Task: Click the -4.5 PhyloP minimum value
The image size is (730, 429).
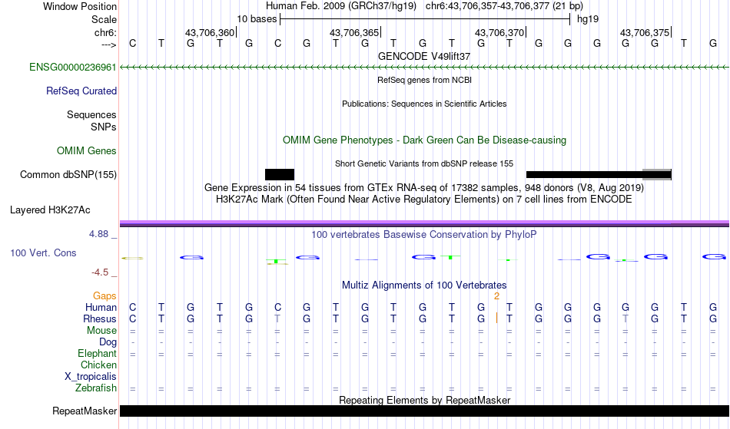Action: [100, 272]
